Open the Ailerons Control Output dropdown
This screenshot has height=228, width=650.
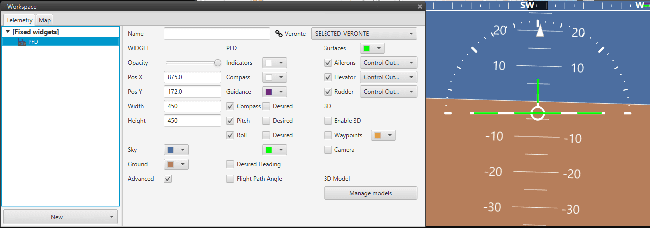pos(389,63)
